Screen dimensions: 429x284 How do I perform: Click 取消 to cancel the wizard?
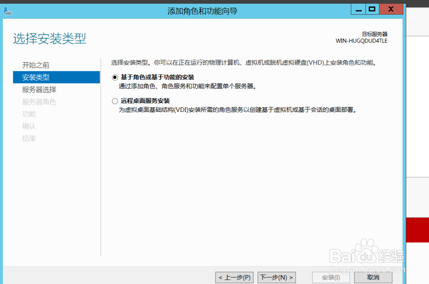(x=373, y=278)
